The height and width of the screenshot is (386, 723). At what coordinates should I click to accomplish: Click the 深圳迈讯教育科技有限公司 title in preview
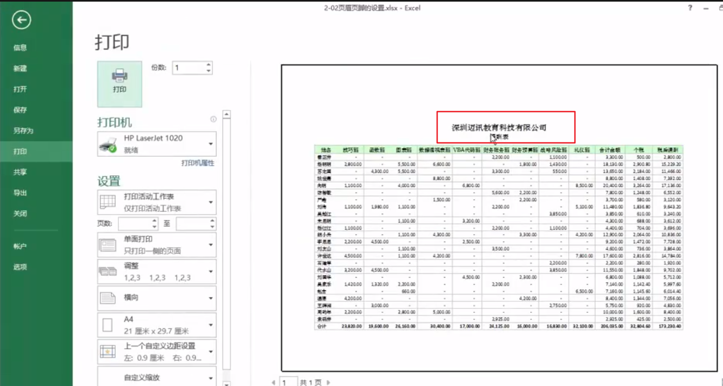pos(499,127)
